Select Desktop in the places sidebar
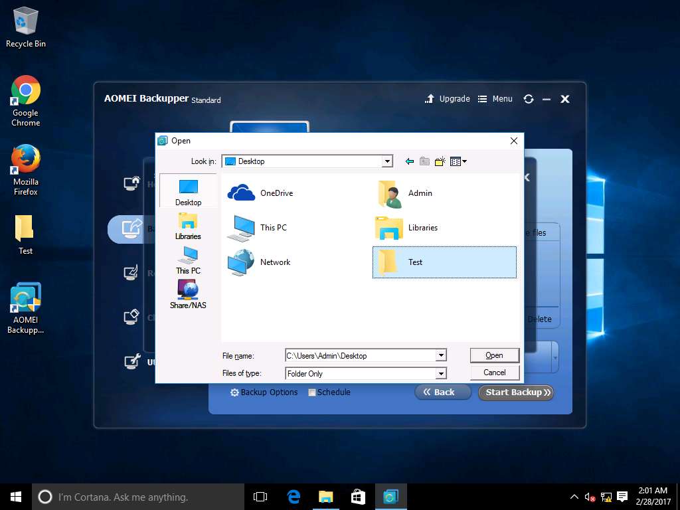This screenshot has height=510, width=680. point(188,192)
